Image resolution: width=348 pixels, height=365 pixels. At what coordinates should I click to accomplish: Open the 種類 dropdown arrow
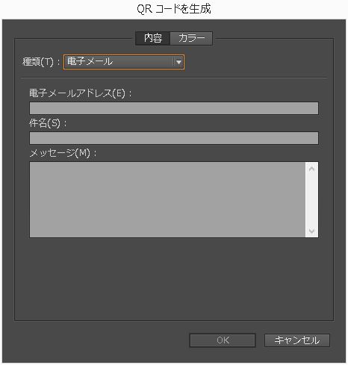[x=178, y=62]
